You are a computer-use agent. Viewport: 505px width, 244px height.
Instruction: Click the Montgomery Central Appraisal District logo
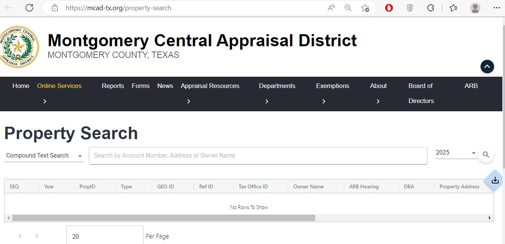[x=20, y=47]
